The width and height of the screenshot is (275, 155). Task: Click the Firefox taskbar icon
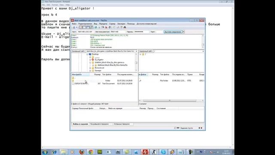pos(82,152)
